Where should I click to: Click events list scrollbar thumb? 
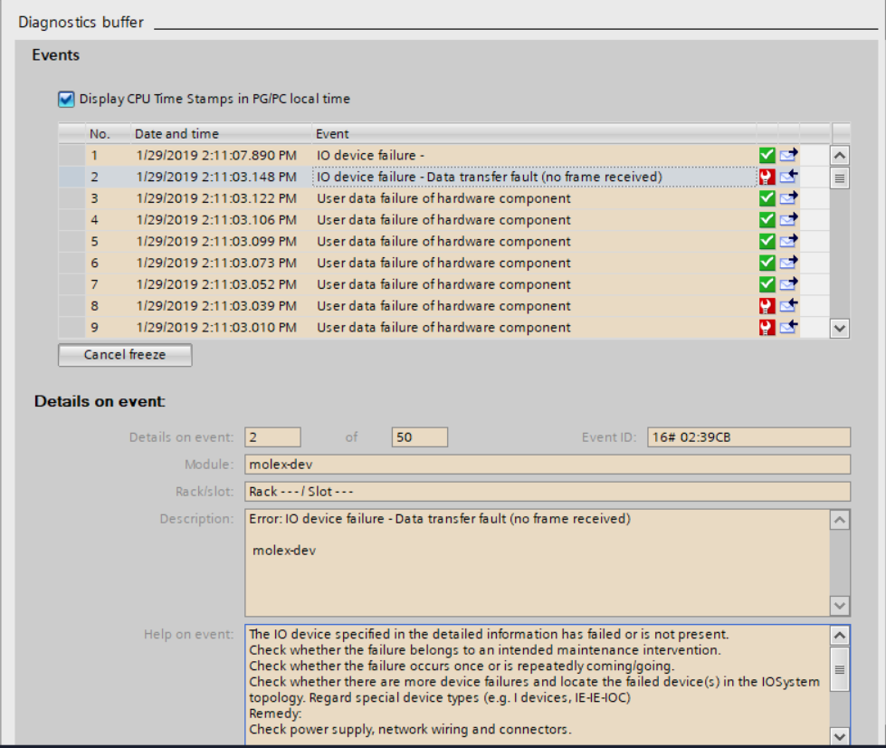pos(840,178)
